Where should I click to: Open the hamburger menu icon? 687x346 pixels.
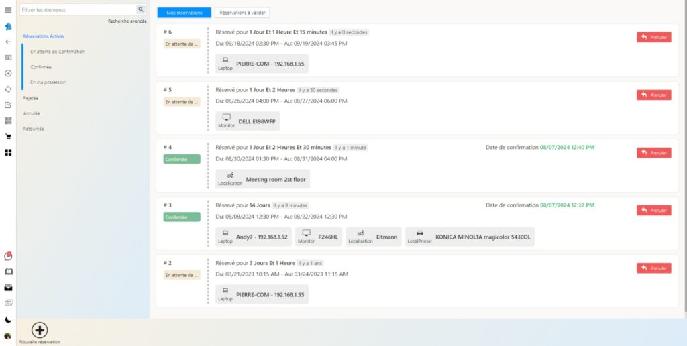(8, 9)
